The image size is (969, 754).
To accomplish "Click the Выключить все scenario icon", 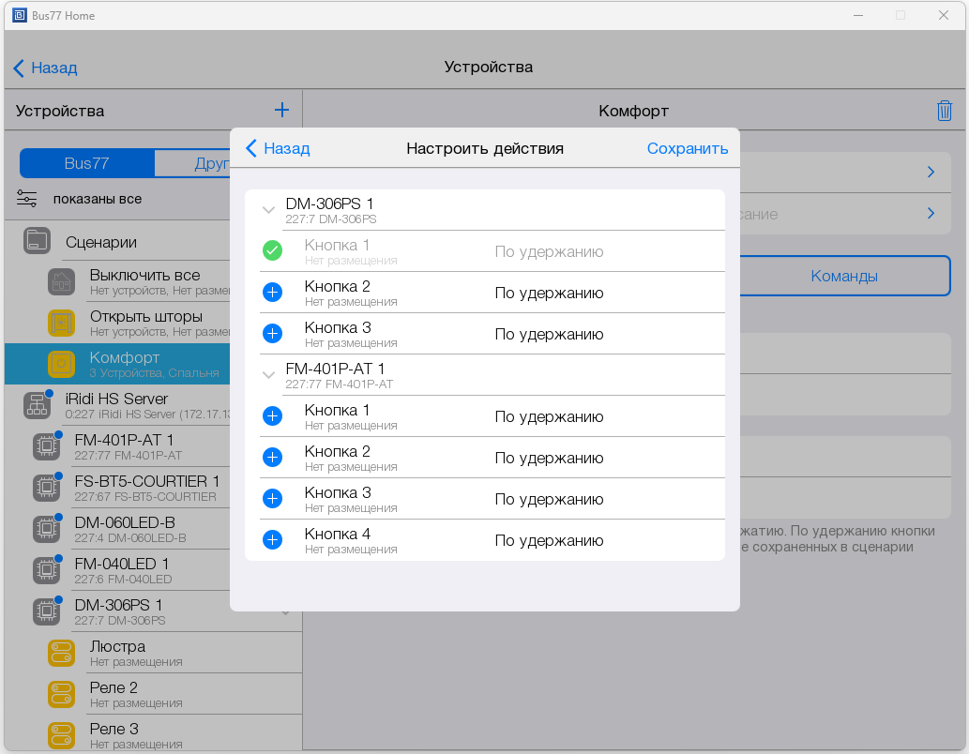I will click(x=61, y=281).
